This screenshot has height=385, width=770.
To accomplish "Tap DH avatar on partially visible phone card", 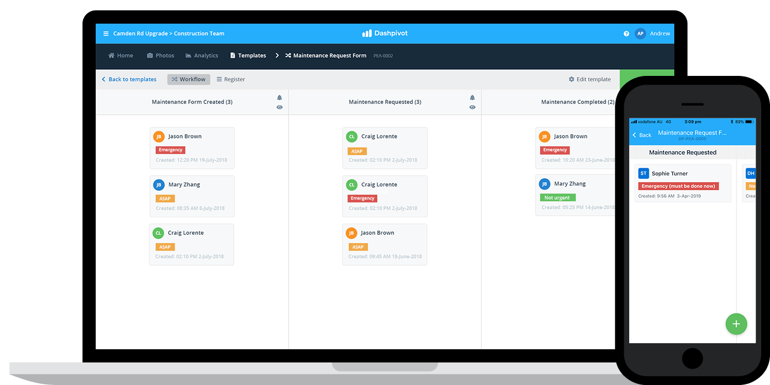I will pyautogui.click(x=751, y=173).
